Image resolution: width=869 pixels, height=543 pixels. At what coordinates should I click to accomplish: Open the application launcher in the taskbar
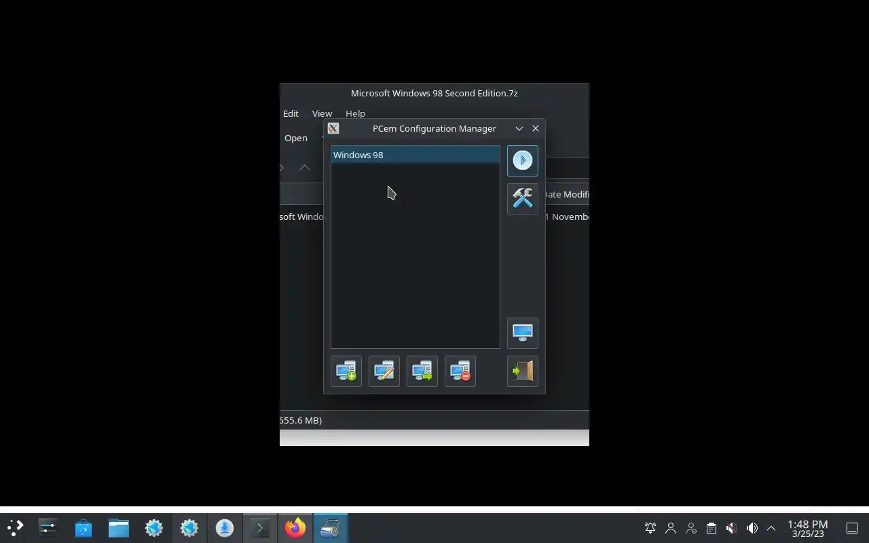(15, 528)
